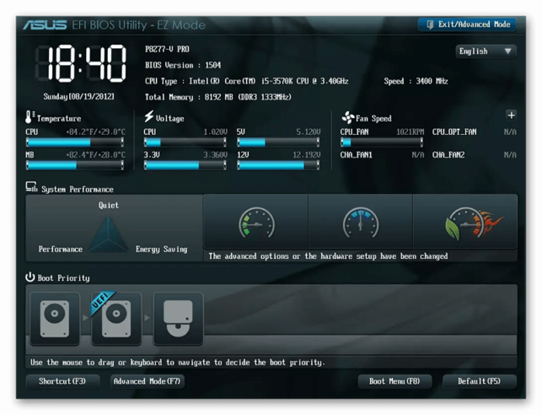Screen dimensions: 542x415
Task: Click the CPU Type i5-3570K text
Action: click(x=246, y=81)
